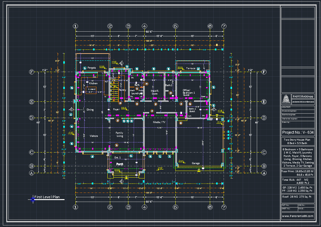The width and height of the screenshot is (321, 227).
Task: Click grid bubble 7 below the plan
Action: 224,207
